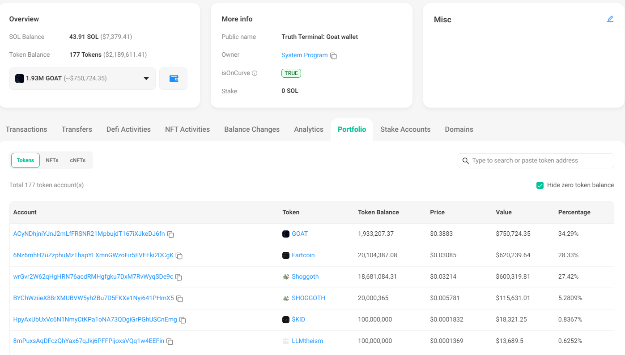The image size is (625, 355).
Task: Open the Shoggoth token link
Action: click(305, 277)
